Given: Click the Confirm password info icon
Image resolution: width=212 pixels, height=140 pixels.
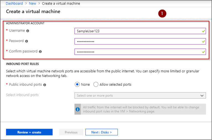Looking at the screenshot, I should point(40,52).
